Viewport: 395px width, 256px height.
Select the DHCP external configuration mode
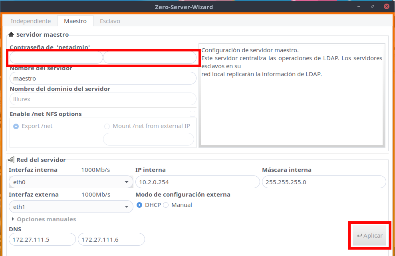pyautogui.click(x=139, y=205)
